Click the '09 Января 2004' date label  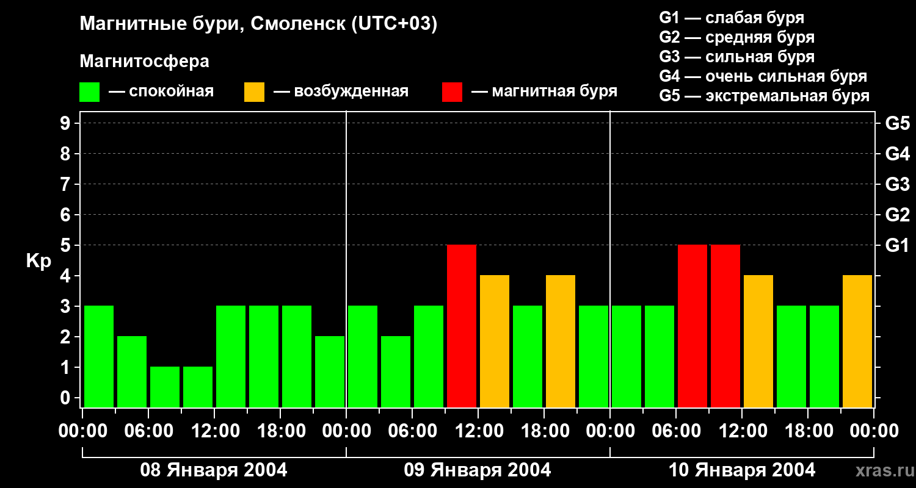tap(478, 470)
